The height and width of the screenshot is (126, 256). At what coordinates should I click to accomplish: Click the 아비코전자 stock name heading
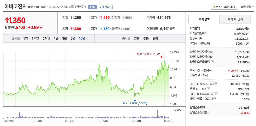(x=16, y=7)
